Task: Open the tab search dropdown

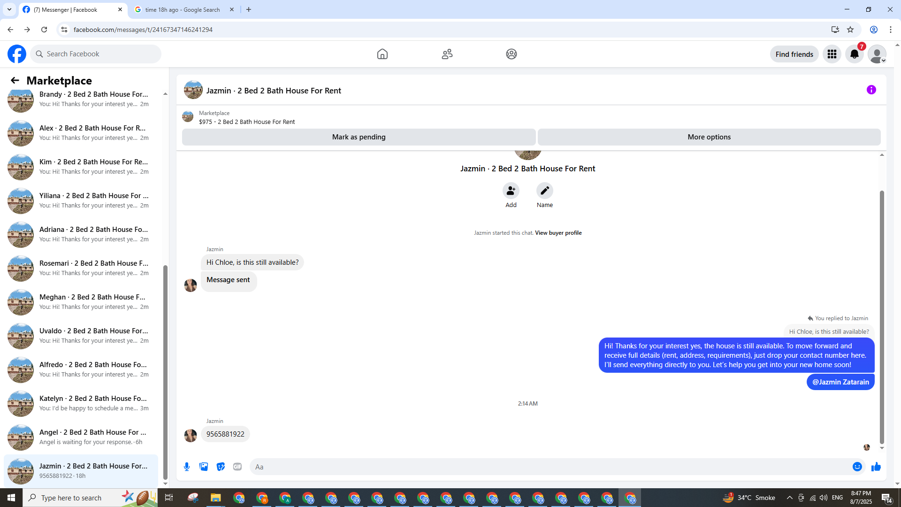Action: [x=9, y=9]
